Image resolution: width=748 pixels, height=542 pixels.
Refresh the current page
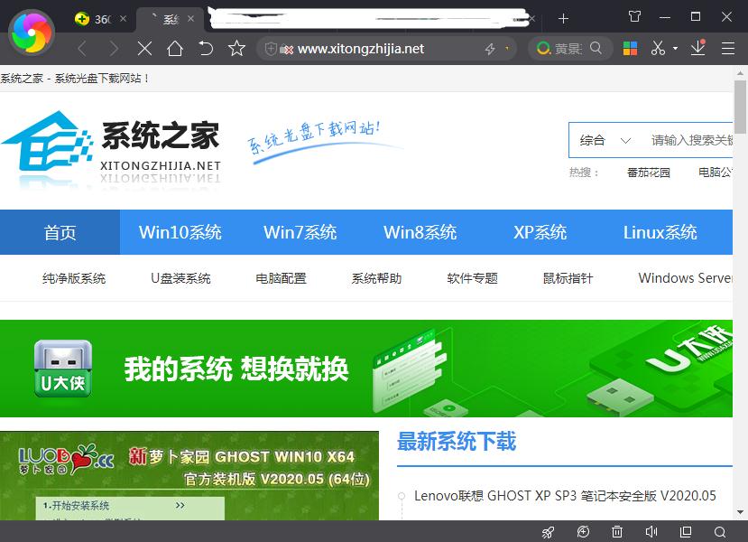tap(205, 48)
